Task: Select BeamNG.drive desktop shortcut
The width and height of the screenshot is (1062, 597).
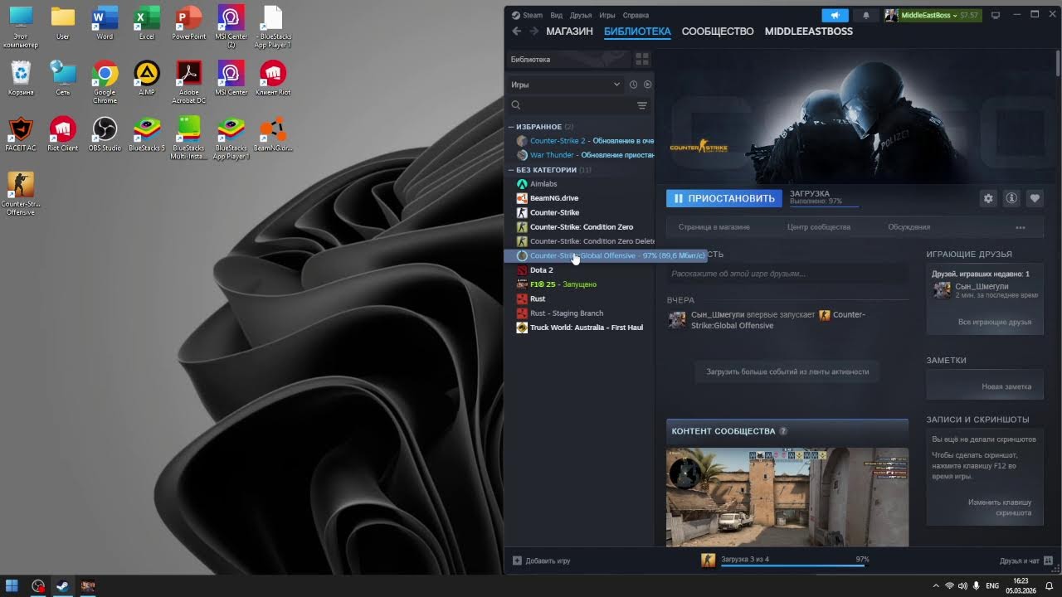Action: pyautogui.click(x=273, y=134)
